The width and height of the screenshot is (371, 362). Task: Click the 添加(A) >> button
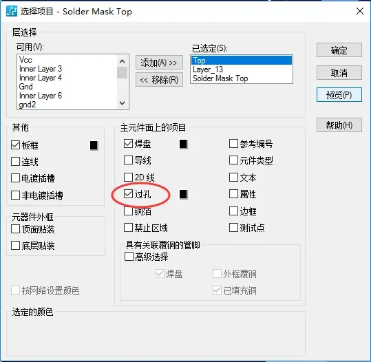coord(159,63)
